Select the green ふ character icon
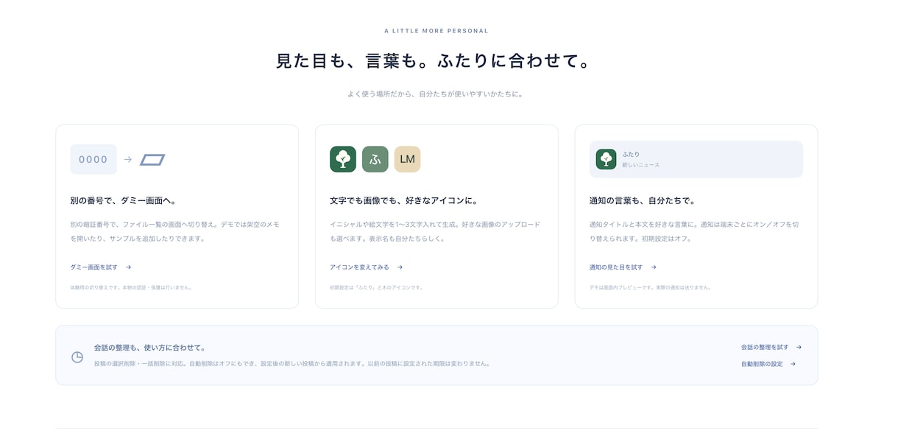The width and height of the screenshot is (898, 439). click(x=375, y=159)
